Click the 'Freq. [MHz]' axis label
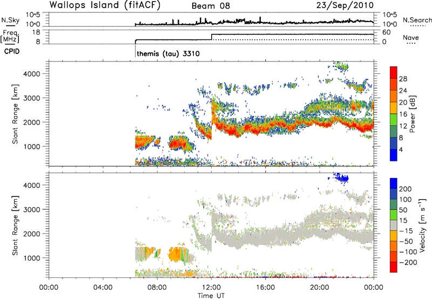 tap(10, 37)
